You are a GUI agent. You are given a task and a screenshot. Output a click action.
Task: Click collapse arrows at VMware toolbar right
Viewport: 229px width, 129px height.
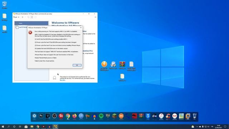[96, 17]
